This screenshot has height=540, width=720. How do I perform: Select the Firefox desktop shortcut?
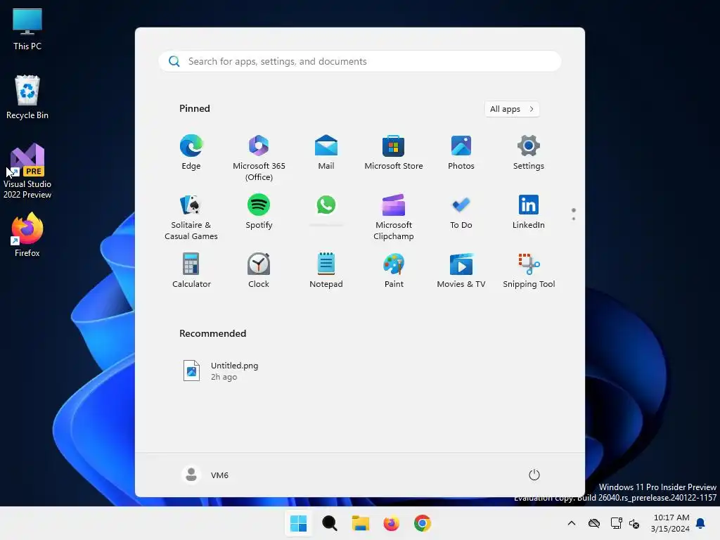27,235
